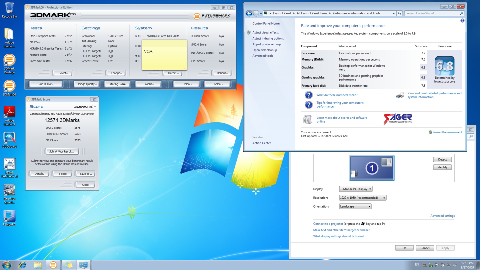Click the volume speaker icon in system tray
This screenshot has width=480, height=270.
click(454, 265)
